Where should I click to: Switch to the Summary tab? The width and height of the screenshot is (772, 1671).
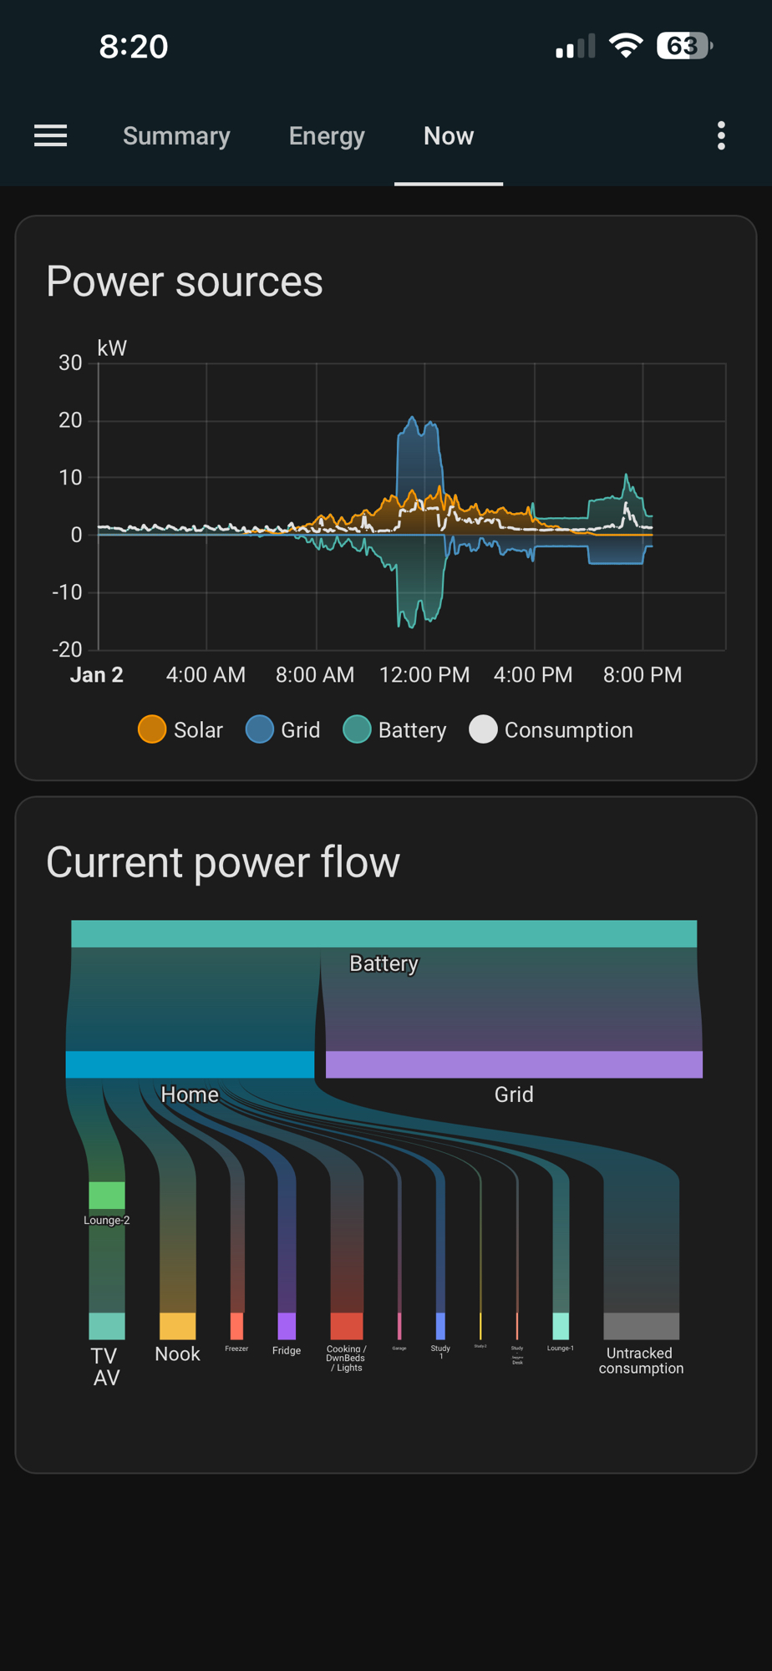tap(176, 136)
